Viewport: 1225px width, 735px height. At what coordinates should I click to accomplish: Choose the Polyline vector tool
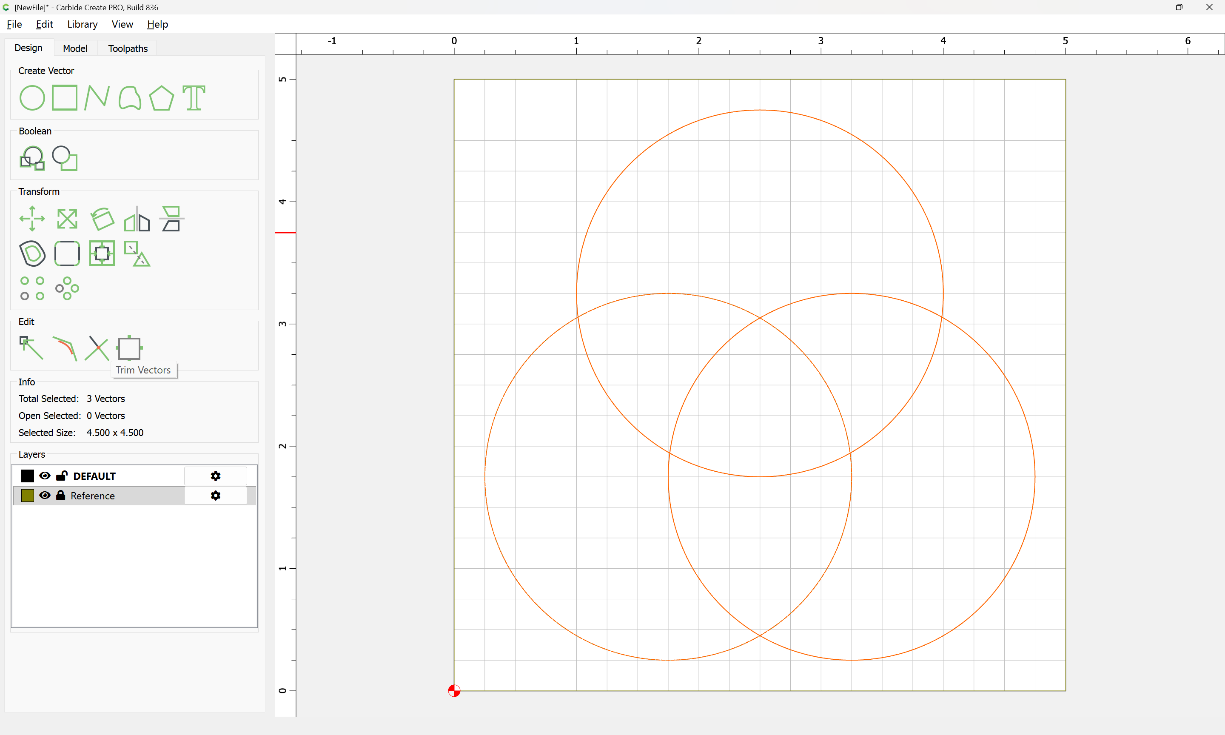97,97
